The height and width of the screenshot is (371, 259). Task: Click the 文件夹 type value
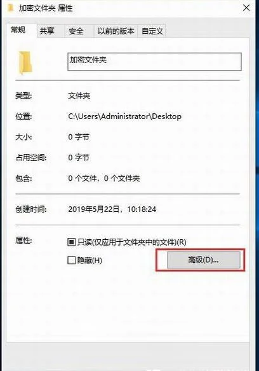point(79,96)
